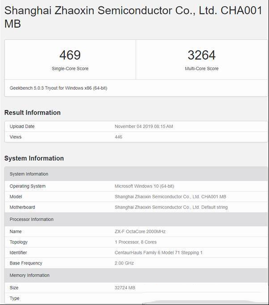Click the 'Base Frequency' row label
This screenshot has width=269, height=305.
26,263
